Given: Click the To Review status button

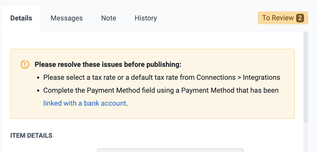Looking at the screenshot, I should tap(283, 18).
